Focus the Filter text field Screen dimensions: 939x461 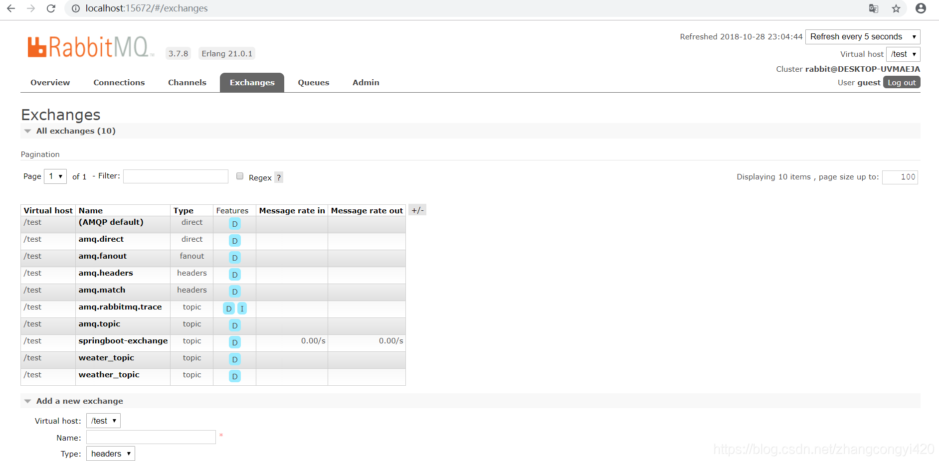[176, 176]
